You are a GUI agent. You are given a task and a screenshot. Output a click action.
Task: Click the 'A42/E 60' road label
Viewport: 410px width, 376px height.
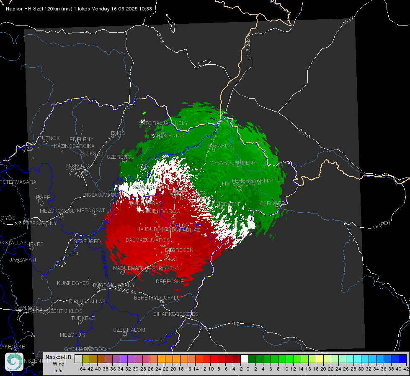point(126,290)
